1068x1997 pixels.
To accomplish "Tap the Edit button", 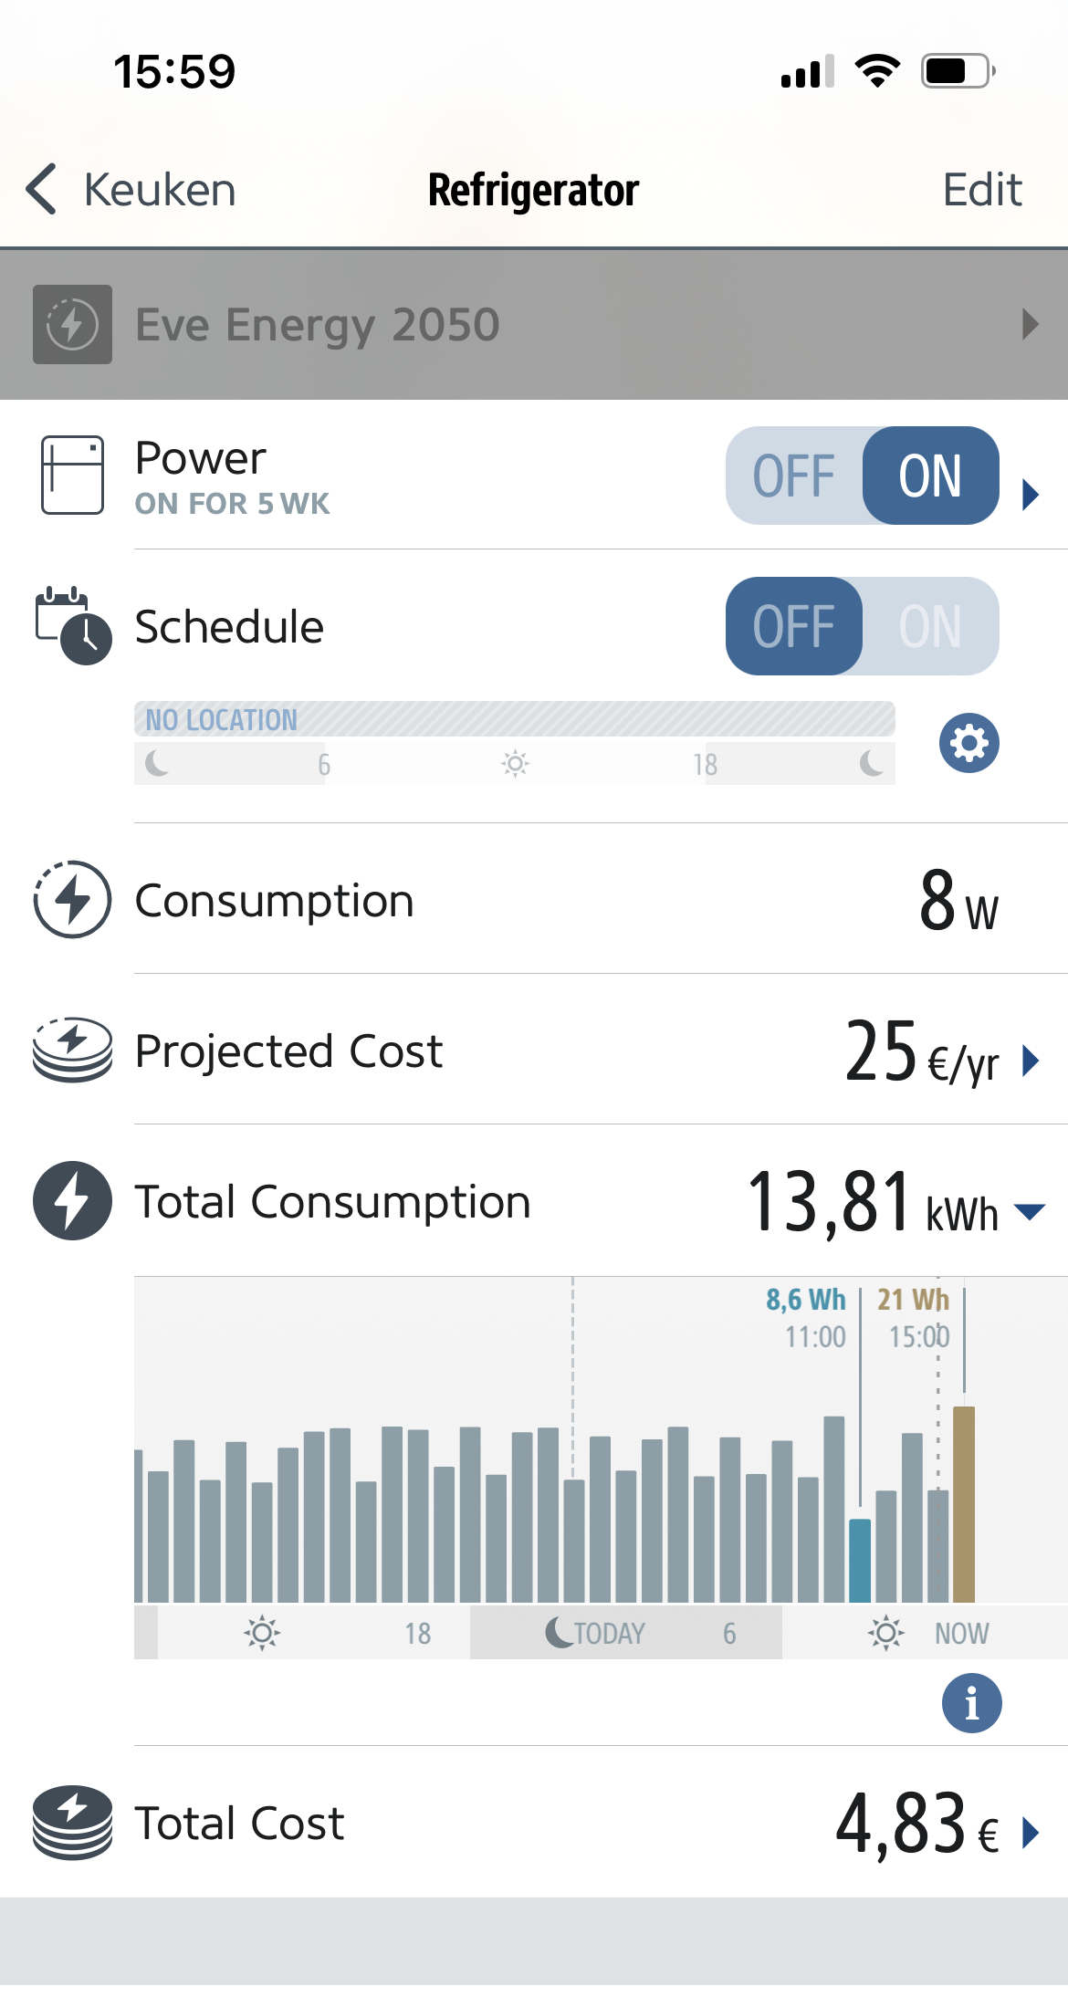I will tap(981, 190).
